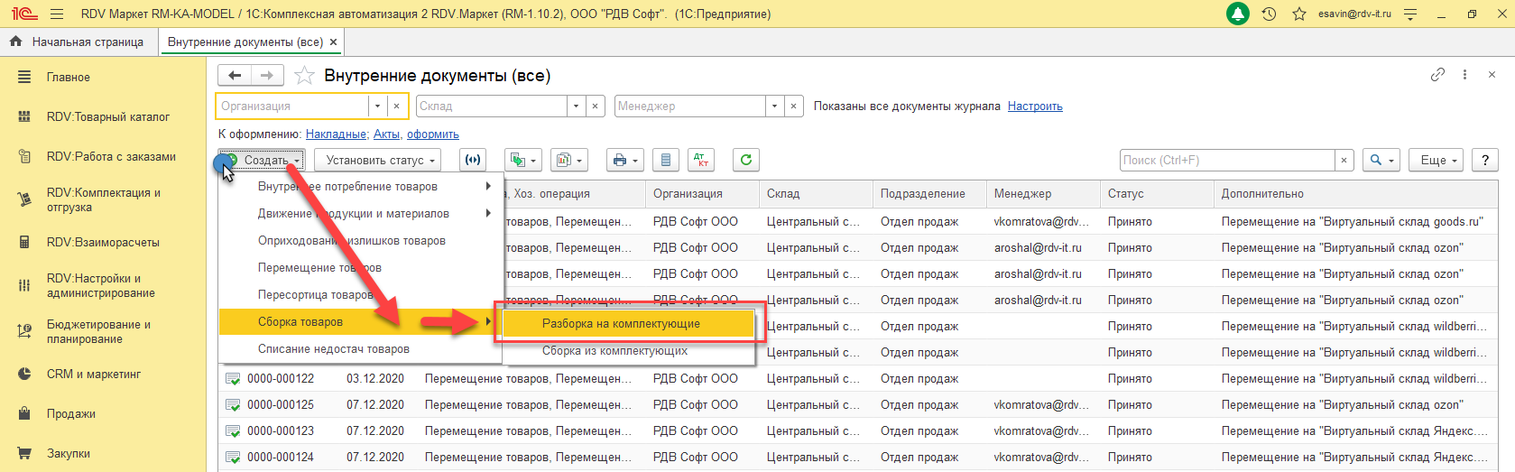Copy link to form icon
Screen dimensions: 1515x472
click(x=1437, y=75)
